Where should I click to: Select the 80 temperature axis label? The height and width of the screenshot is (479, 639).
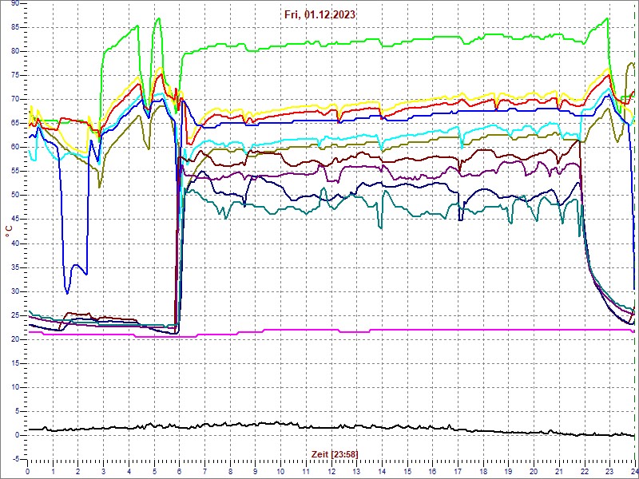click(x=14, y=51)
